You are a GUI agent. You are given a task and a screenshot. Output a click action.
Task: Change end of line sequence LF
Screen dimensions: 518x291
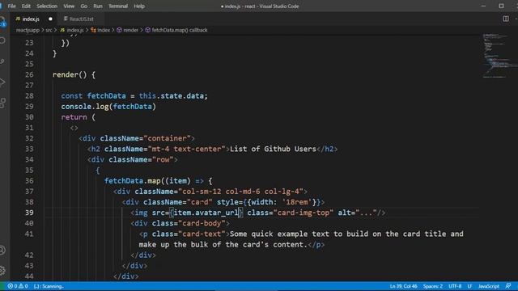click(x=469, y=286)
